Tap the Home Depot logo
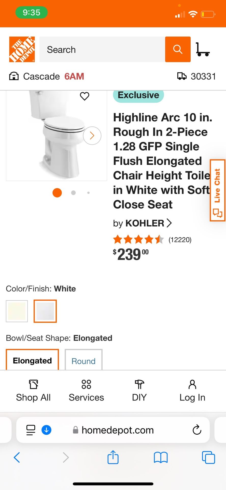Screen dimensions: 226x490 point(22,49)
